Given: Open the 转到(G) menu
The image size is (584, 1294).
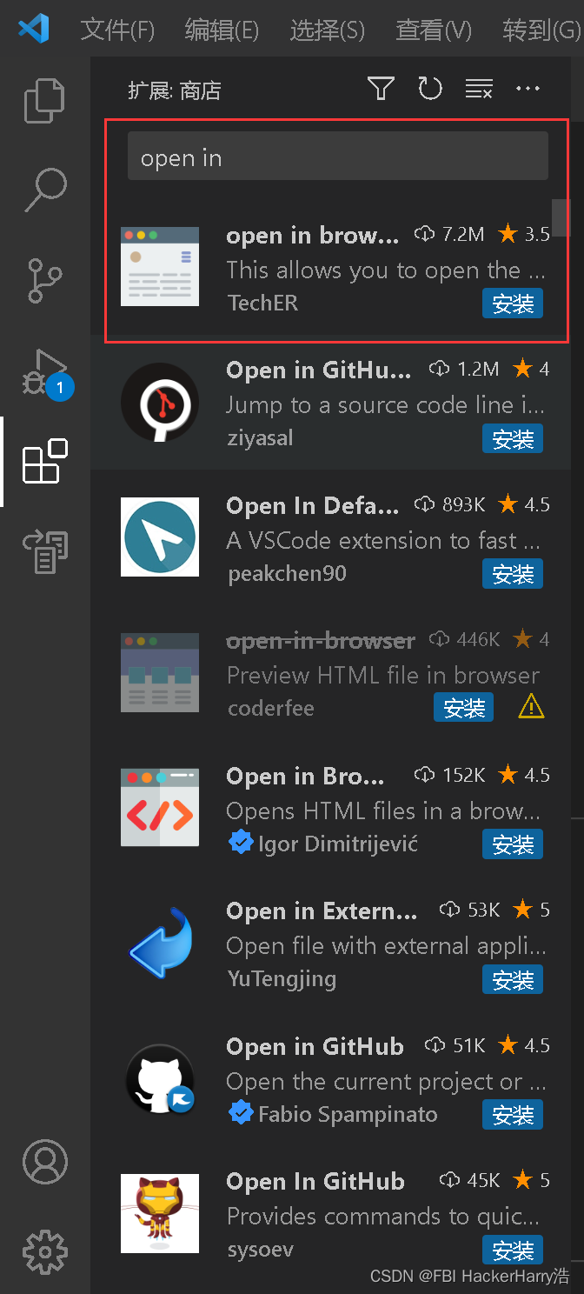Looking at the screenshot, I should 541,30.
